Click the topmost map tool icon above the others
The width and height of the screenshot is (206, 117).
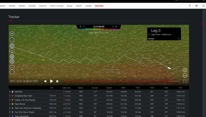12,34
